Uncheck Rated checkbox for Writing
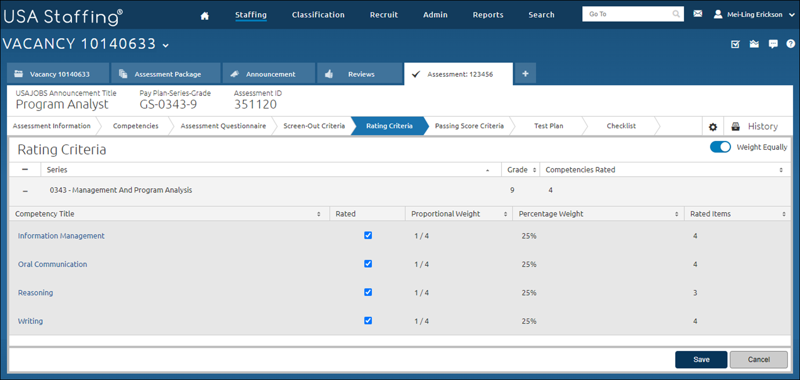This screenshot has width=800, height=380. coord(368,321)
